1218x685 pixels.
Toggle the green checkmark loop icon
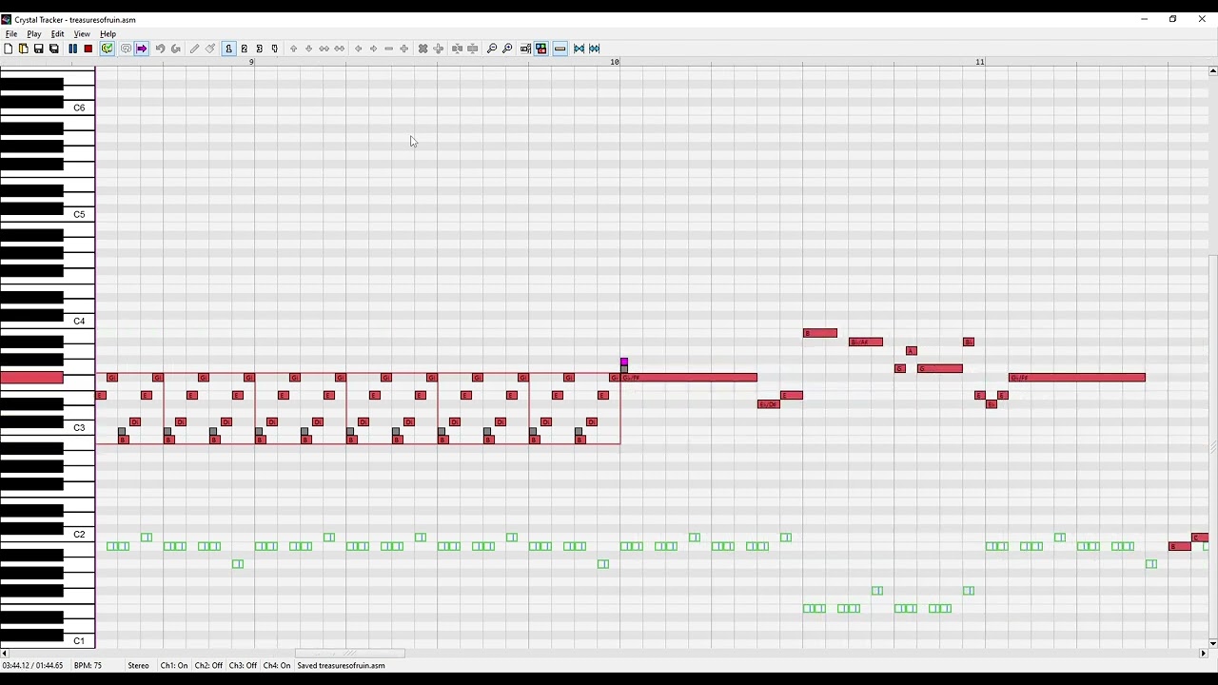click(108, 49)
